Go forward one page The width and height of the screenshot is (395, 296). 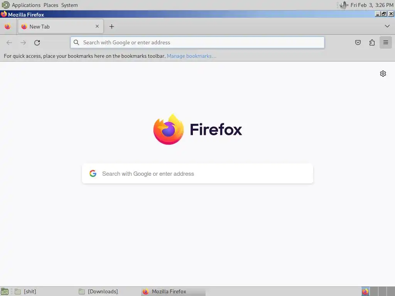coord(23,42)
